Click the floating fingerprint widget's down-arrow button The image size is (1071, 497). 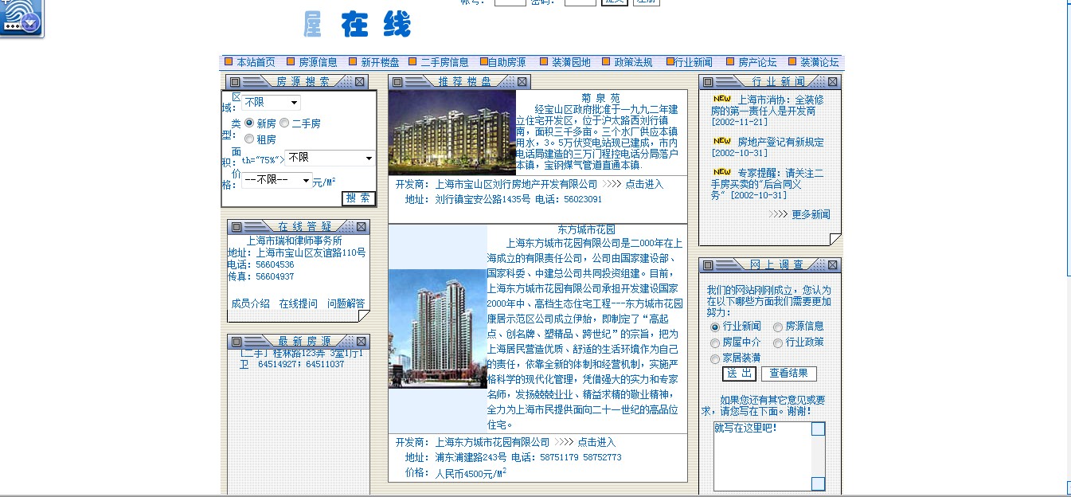coord(30,23)
